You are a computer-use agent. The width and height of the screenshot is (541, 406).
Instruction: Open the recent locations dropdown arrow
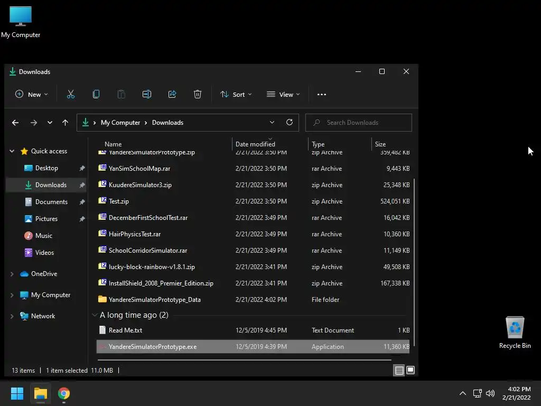(x=50, y=123)
